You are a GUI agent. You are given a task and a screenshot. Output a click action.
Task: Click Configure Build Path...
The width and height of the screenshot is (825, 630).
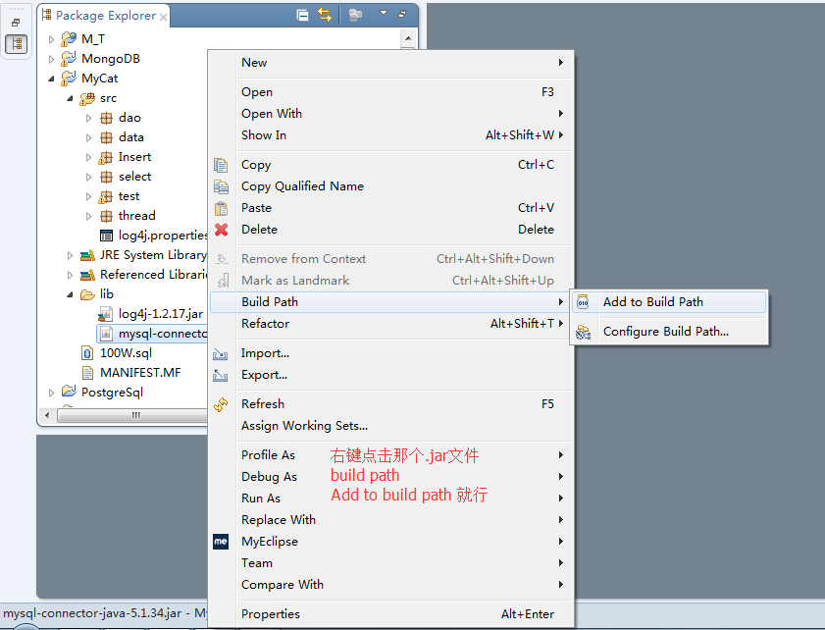click(x=669, y=332)
